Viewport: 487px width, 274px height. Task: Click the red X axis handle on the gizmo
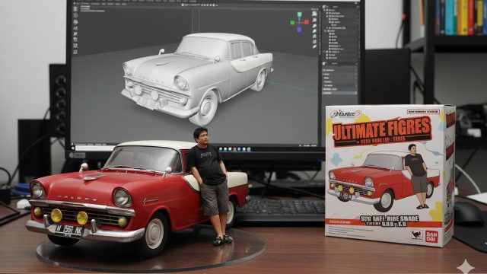click(x=307, y=22)
